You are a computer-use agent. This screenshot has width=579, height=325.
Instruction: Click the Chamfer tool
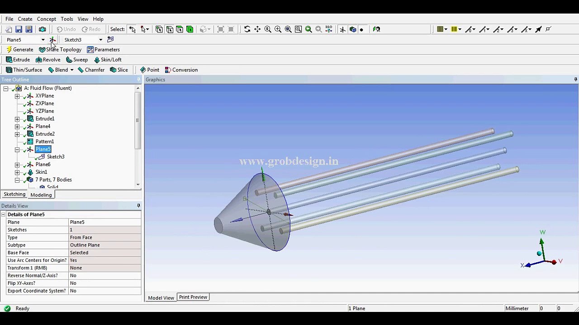coord(91,70)
